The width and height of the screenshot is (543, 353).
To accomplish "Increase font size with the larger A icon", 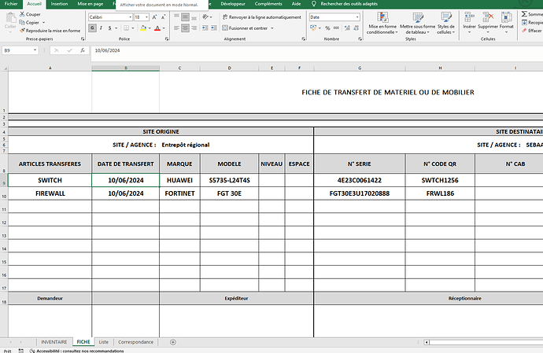I will [x=154, y=17].
